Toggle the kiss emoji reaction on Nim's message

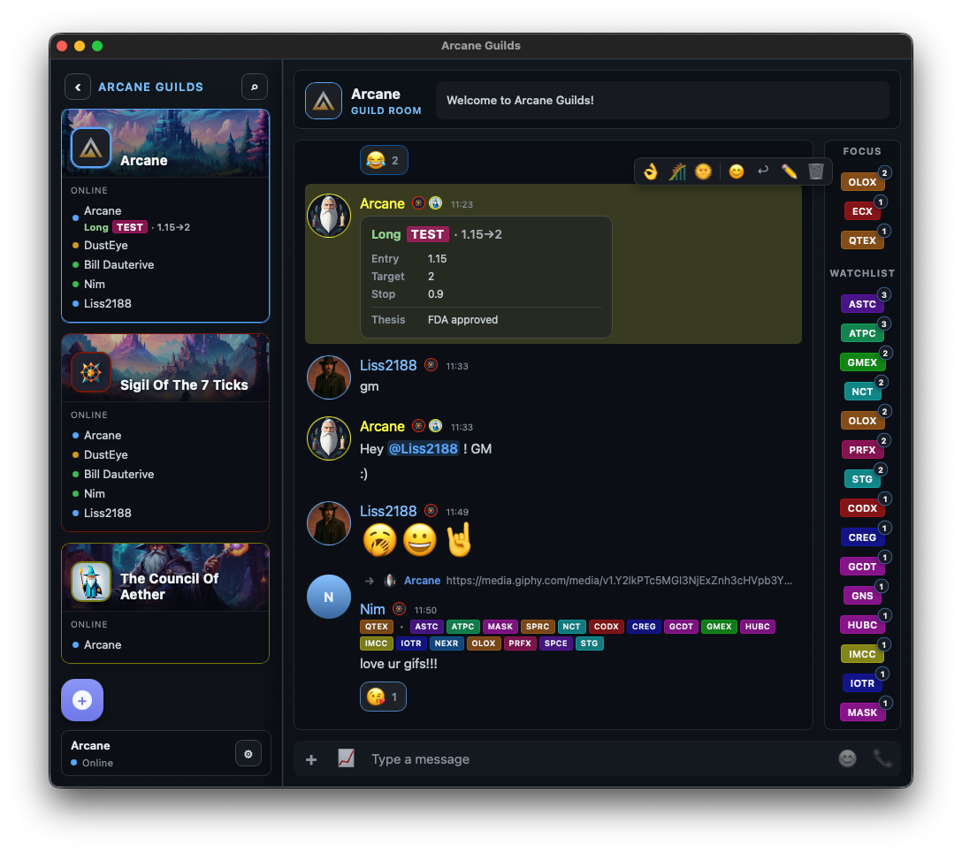coord(383,697)
